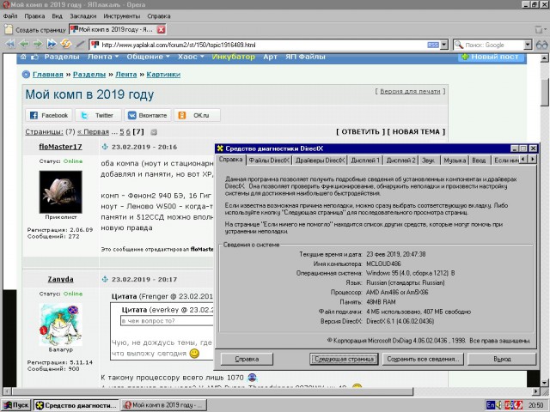Viewport: 550px width, 412px height.
Task: Share the topic on Facebook
Action: (x=49, y=115)
